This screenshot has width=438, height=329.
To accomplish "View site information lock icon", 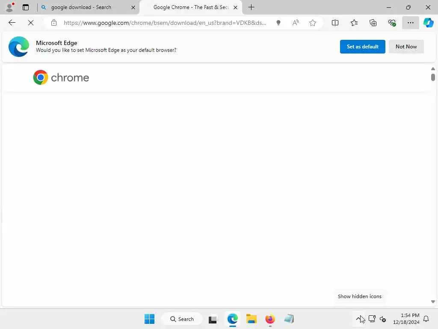I will (x=54, y=23).
